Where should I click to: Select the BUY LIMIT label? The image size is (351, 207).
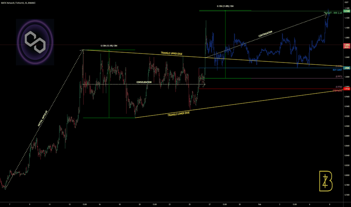[337, 70]
